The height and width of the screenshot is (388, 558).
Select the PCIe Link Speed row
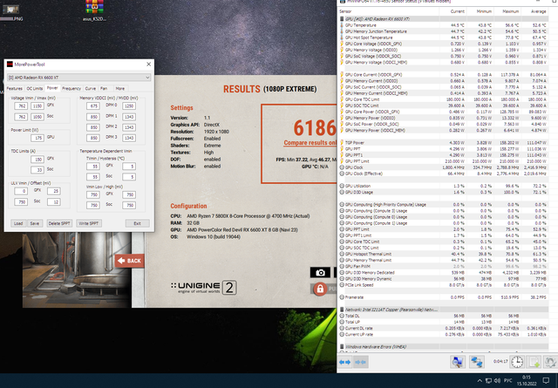[x=444, y=285]
